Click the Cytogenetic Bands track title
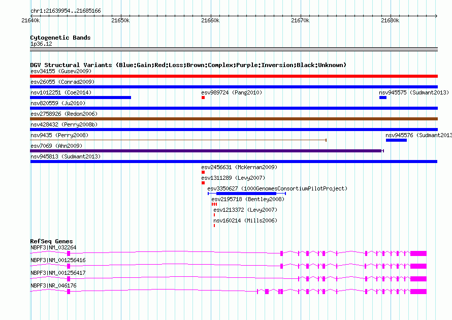452x320 pixels. click(60, 38)
